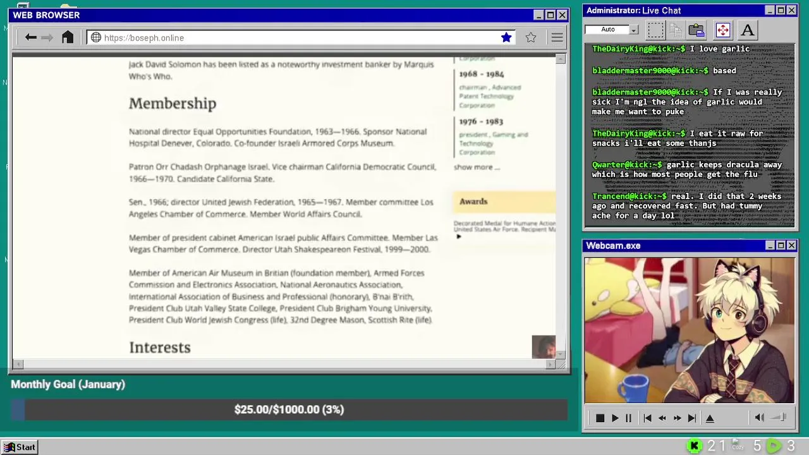
Task: Toggle the red arrows fullscreen icon
Action: click(x=722, y=30)
